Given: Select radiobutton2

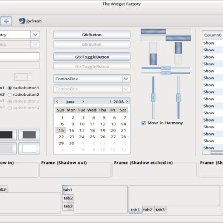Looking at the screenshot, I should click(x=23, y=95).
